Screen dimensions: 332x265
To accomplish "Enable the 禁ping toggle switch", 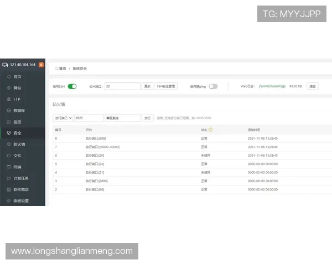I will point(213,86).
